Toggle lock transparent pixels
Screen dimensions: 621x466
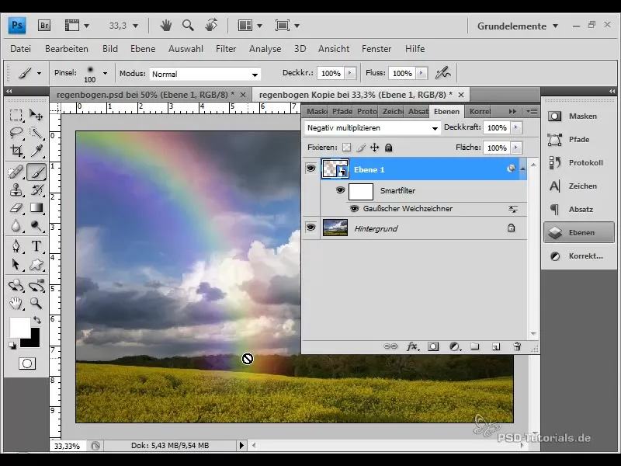346,148
